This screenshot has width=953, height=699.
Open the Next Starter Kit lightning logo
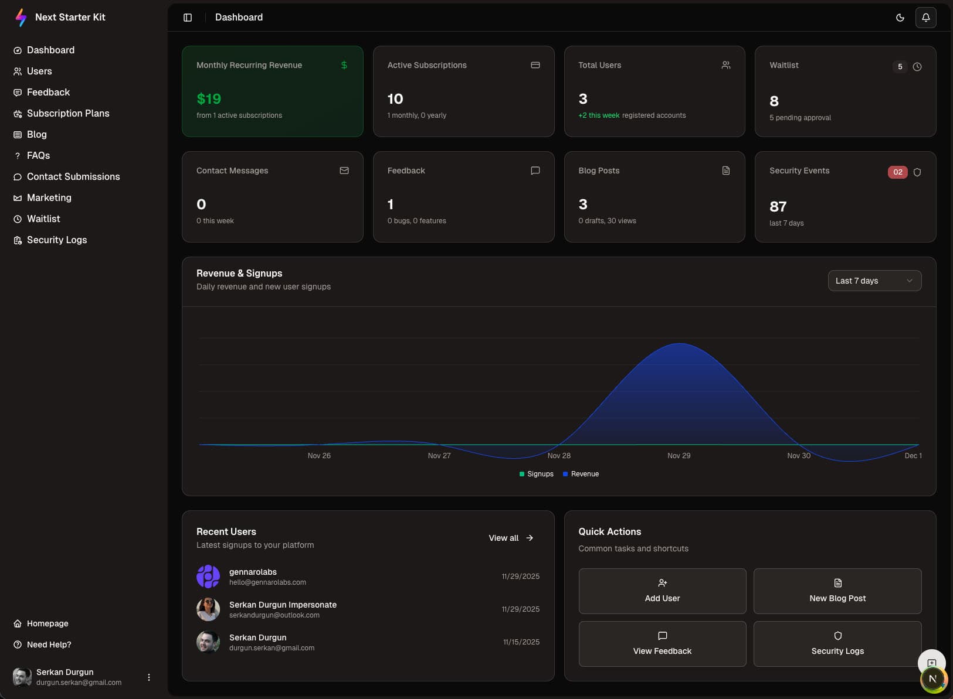(20, 17)
